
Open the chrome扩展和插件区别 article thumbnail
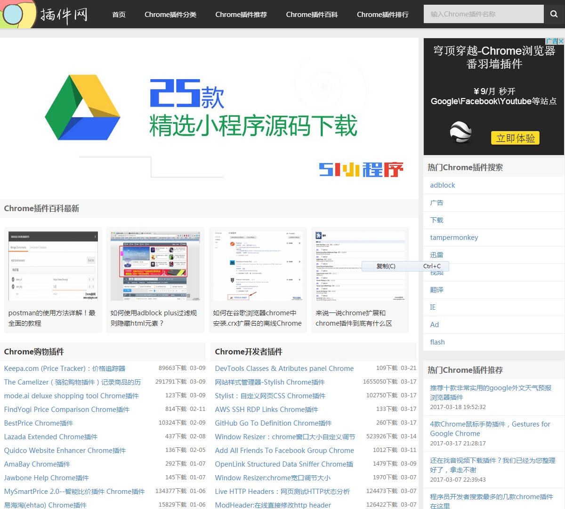tap(360, 266)
